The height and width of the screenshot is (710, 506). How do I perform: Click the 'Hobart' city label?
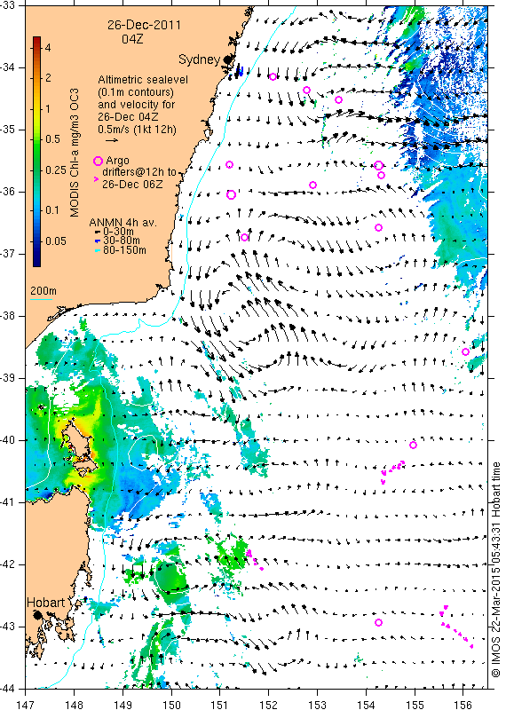(46, 603)
